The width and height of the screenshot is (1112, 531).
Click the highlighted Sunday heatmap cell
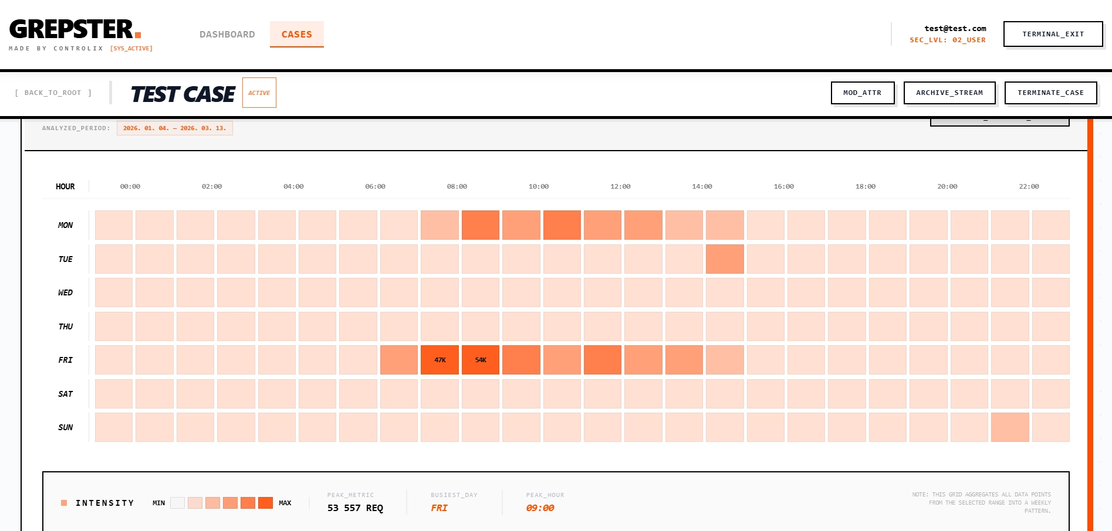(1009, 427)
